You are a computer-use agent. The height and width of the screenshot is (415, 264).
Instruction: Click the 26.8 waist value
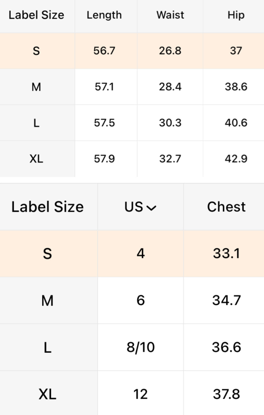point(170,51)
